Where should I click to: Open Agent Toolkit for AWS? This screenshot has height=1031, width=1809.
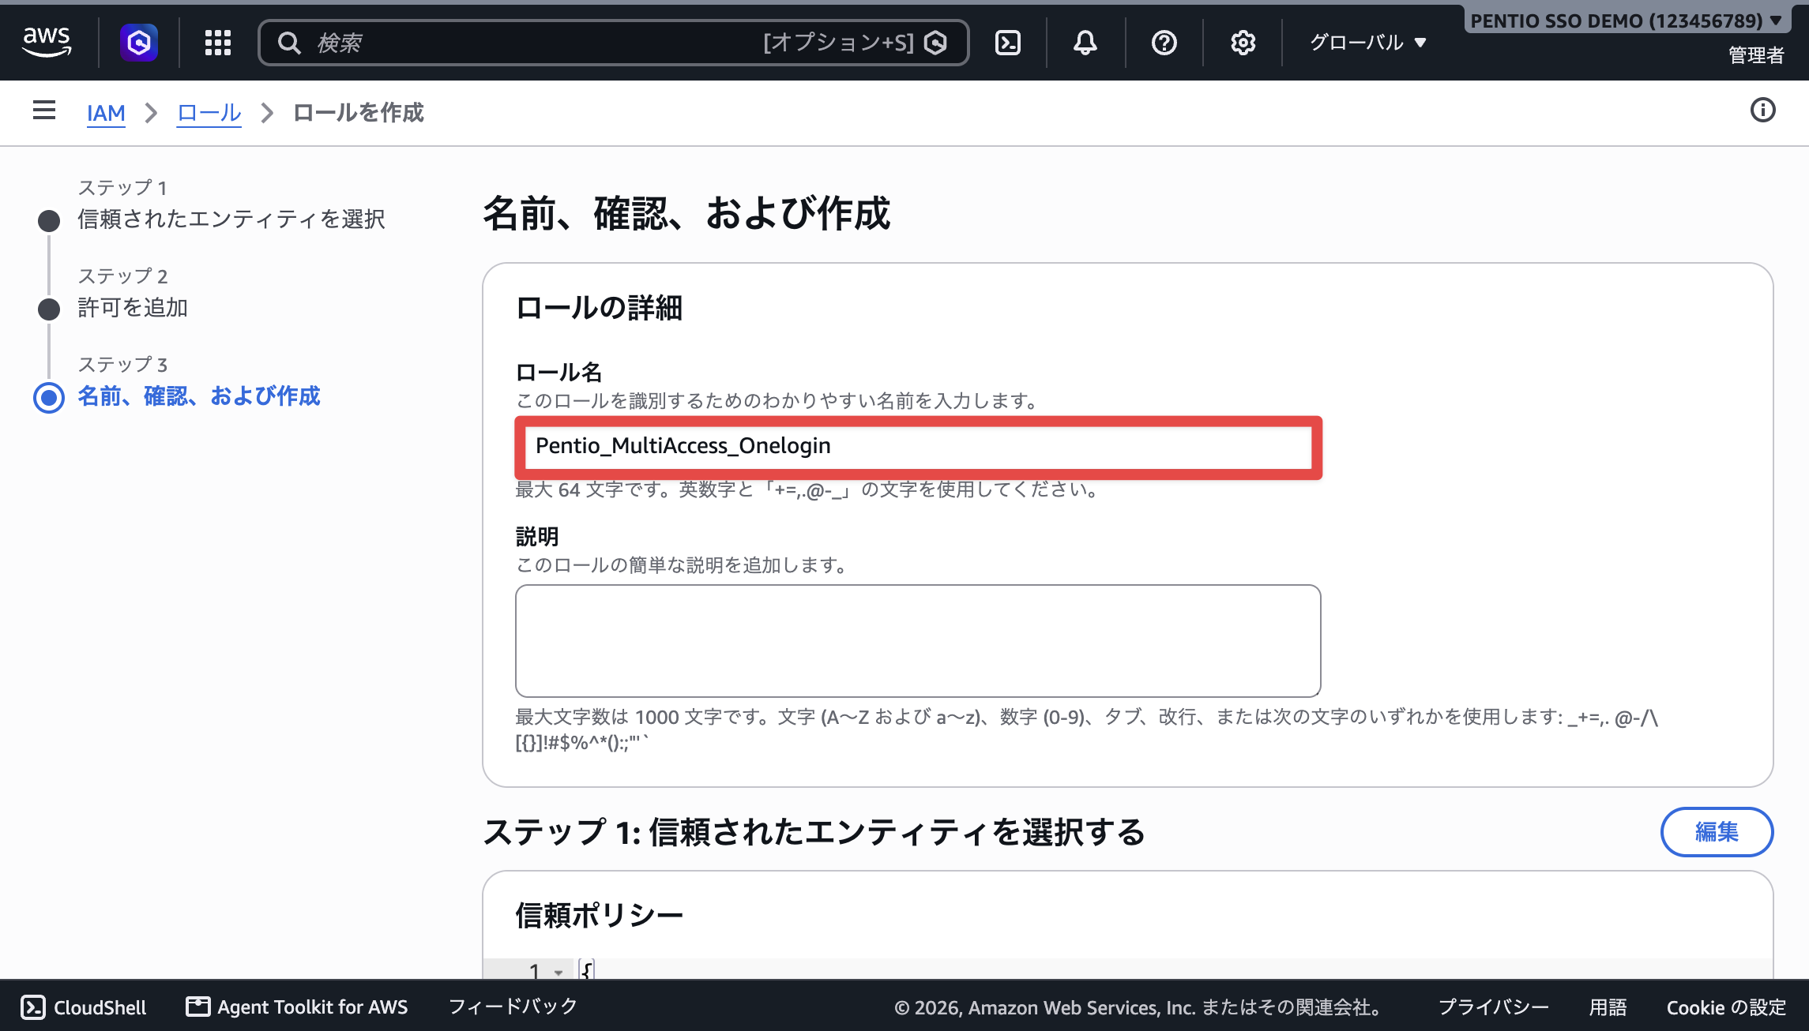point(297,1007)
